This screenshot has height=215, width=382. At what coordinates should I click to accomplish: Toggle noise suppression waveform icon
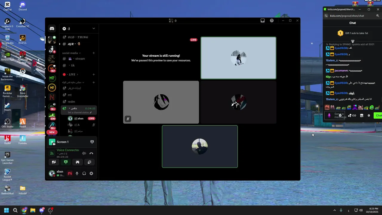pyautogui.click(x=84, y=153)
